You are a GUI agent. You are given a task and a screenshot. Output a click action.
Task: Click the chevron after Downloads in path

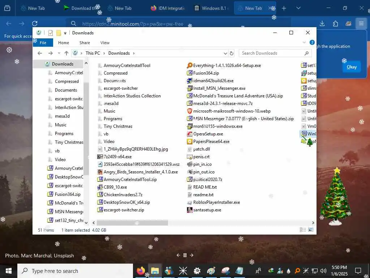click(x=134, y=53)
